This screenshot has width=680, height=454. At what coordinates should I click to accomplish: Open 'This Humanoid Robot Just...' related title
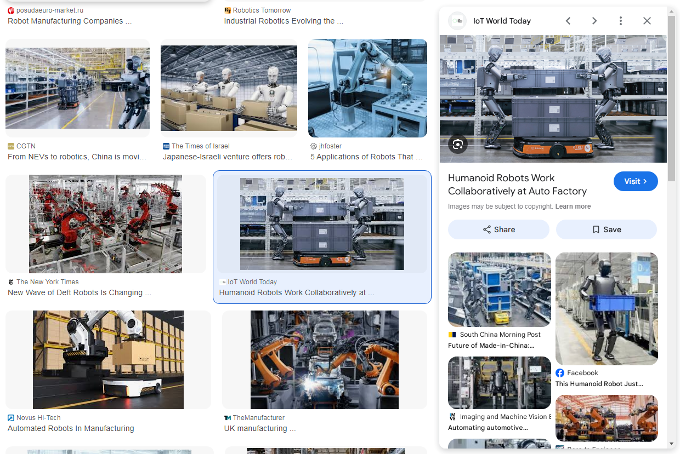click(x=599, y=384)
